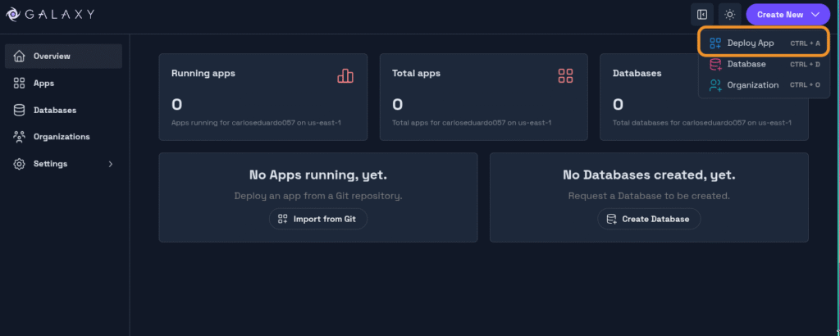Toggle the sidebar collapse icon

point(701,14)
